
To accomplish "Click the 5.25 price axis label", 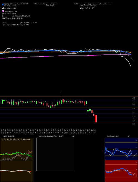I will pyautogui.click(x=134, y=104).
